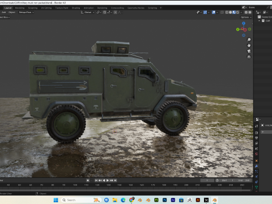The height and width of the screenshot is (204, 272).
Task: Open the Texture Paint workspace tab
Action: 62,8
